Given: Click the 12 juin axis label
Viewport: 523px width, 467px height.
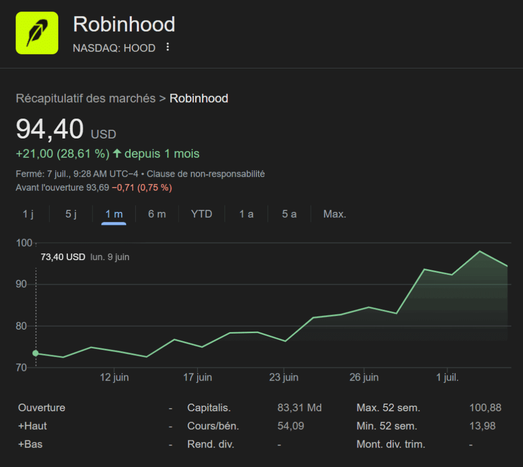Looking at the screenshot, I should pos(114,377).
